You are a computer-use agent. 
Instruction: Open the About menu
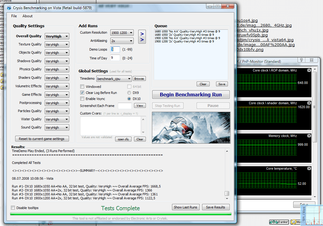(27, 16)
